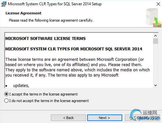This screenshot has height=123, width=162.
Task: Click the license scrollbar thumb
Action: click(156, 41)
